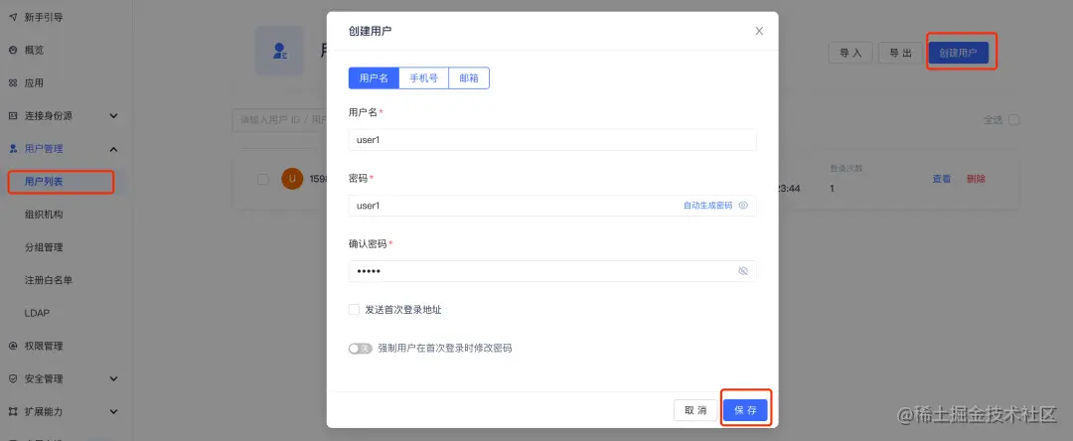Image resolution: width=1073 pixels, height=441 pixels.
Task: Click the user list page header icon
Action: (279, 51)
